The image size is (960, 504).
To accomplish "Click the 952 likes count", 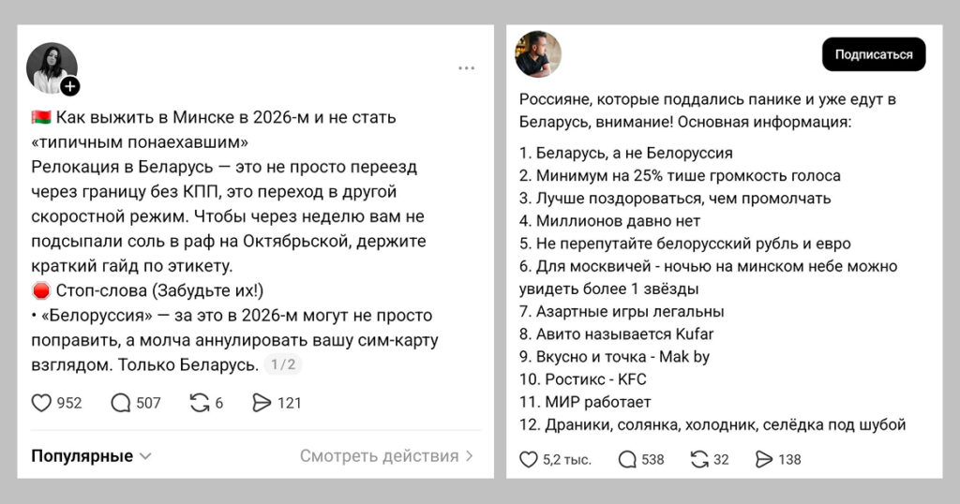I will [69, 403].
